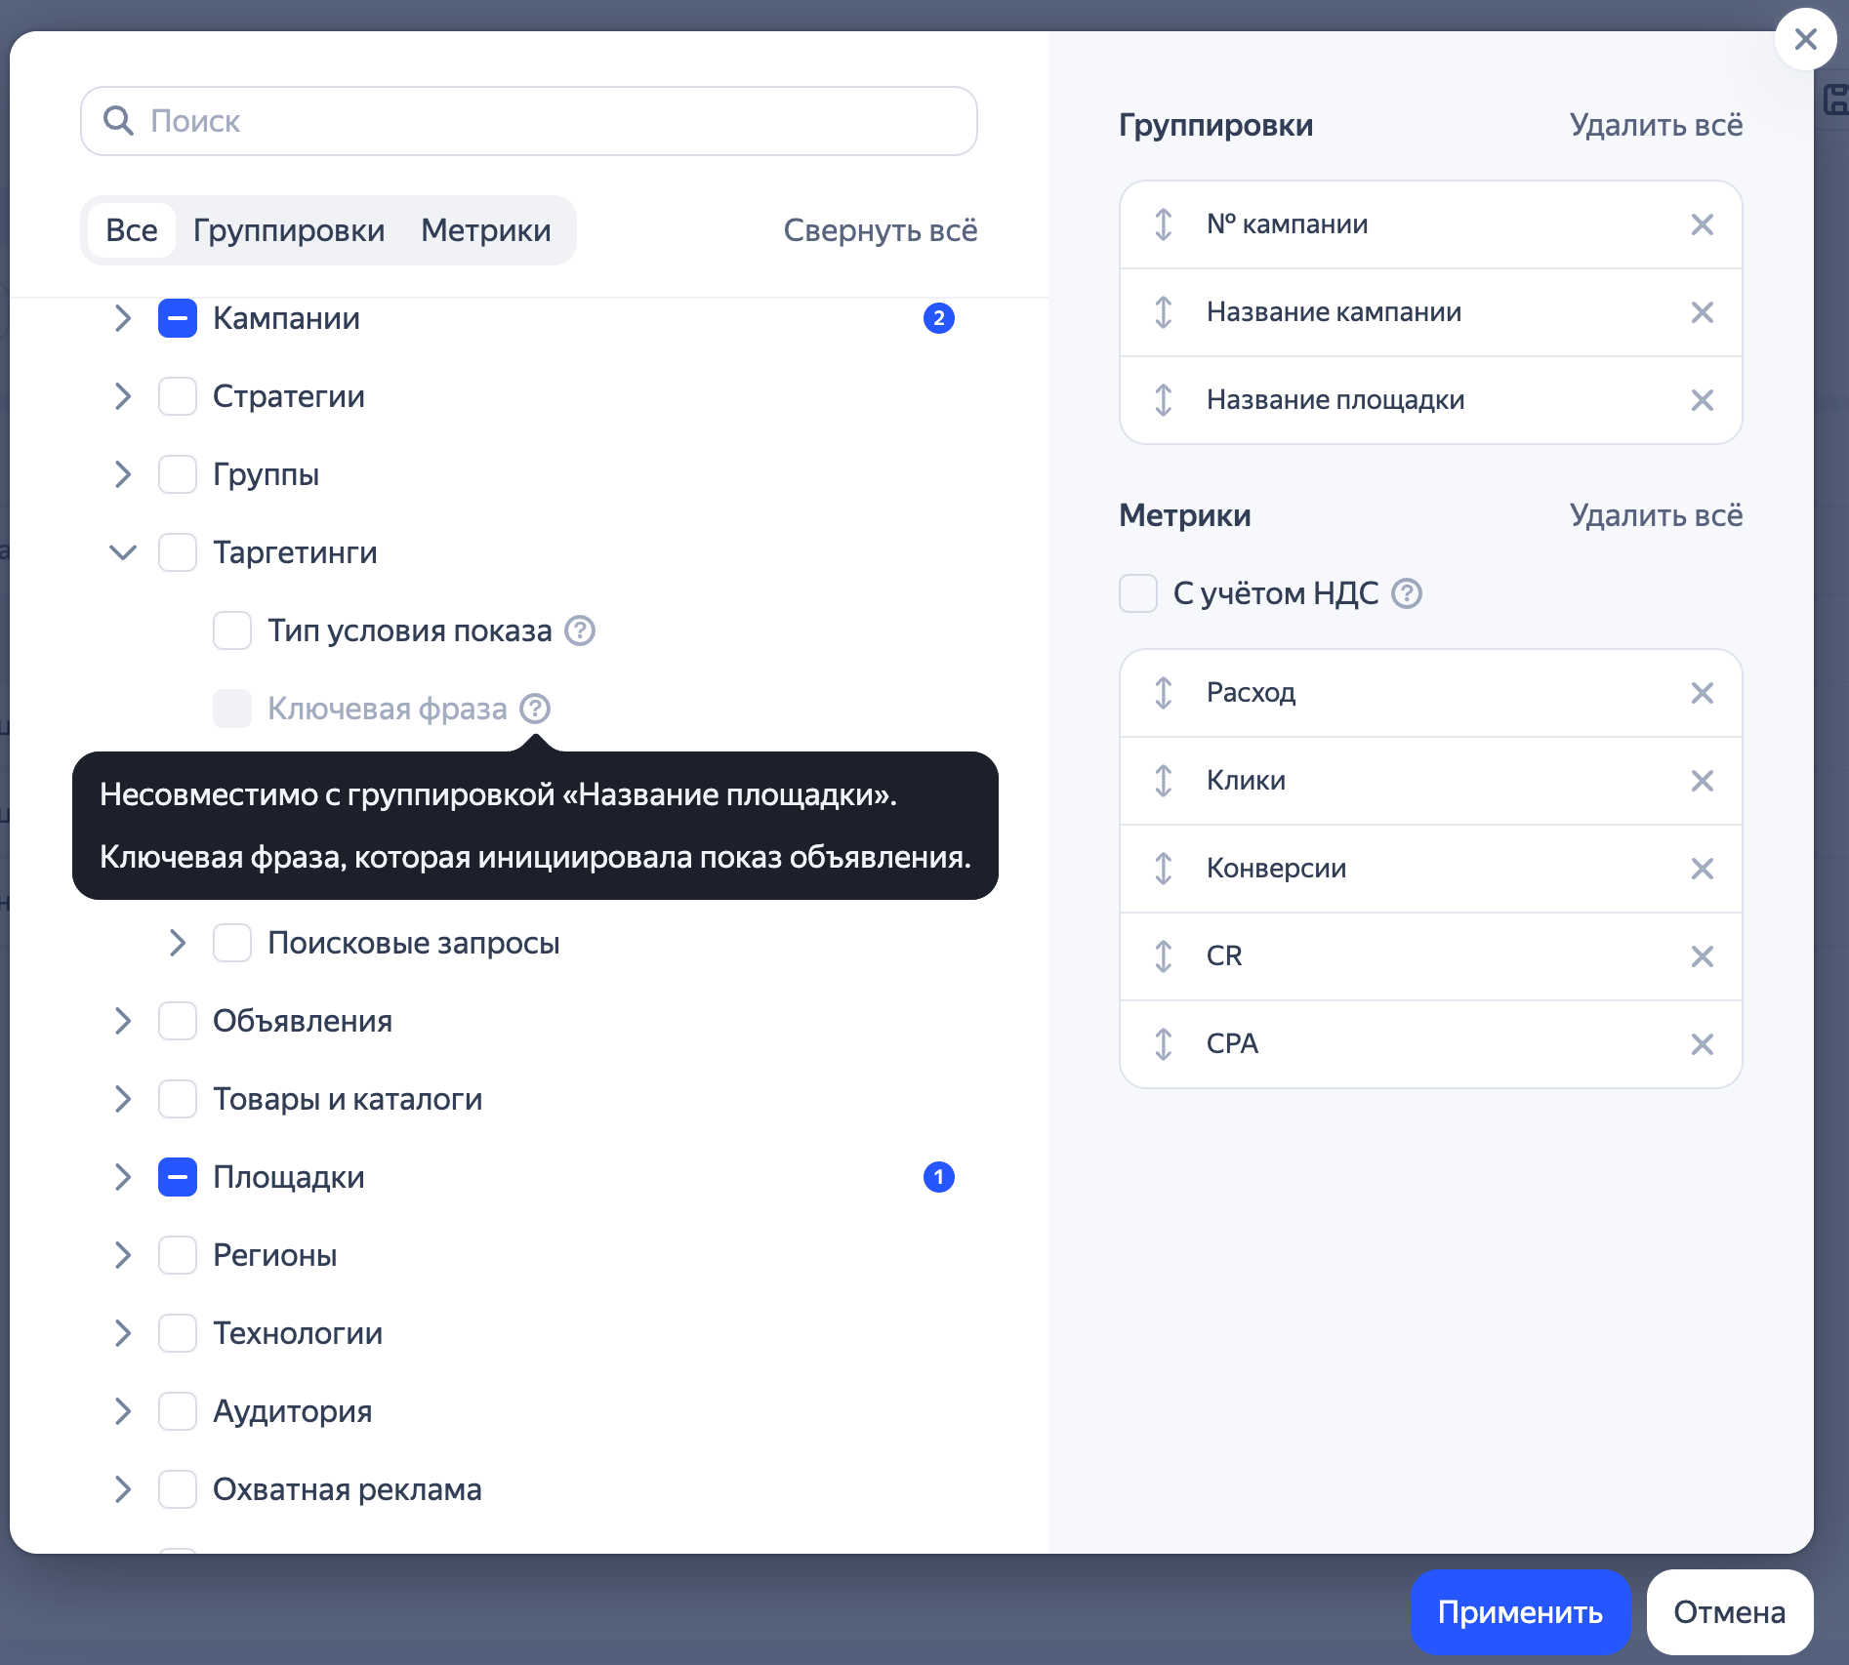Enable the «С учётом НДС» checkbox
The image size is (1849, 1665).
(x=1138, y=593)
